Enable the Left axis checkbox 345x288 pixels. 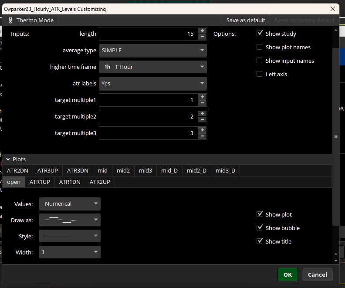click(x=260, y=74)
